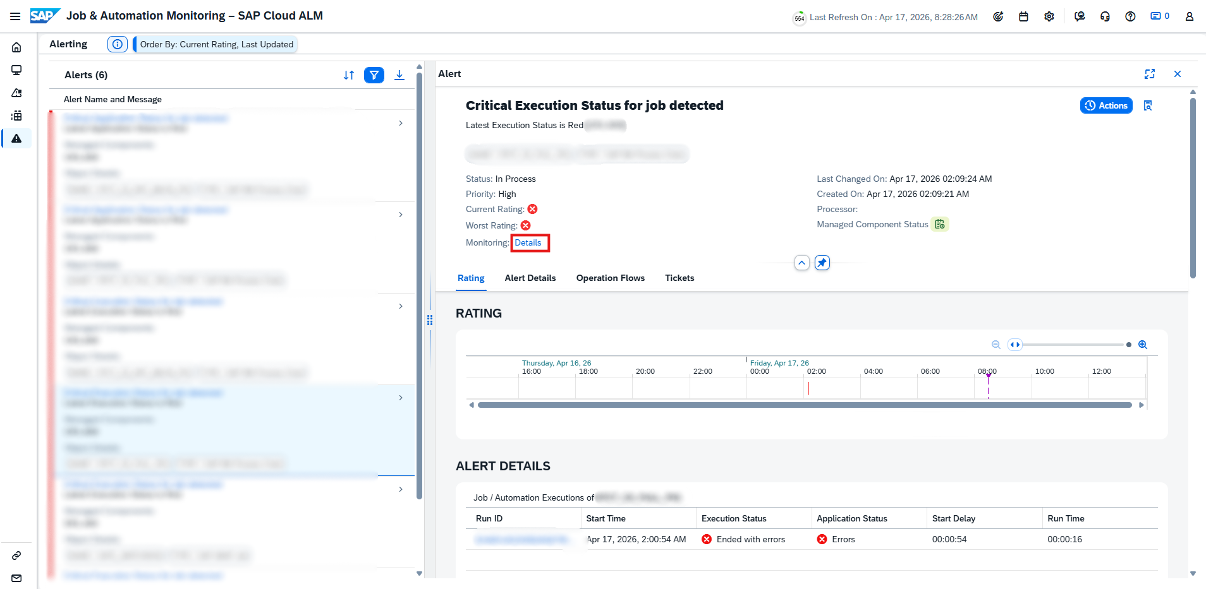The image size is (1206, 589).
Task: Click the Order By filter label
Action: pyautogui.click(x=216, y=44)
